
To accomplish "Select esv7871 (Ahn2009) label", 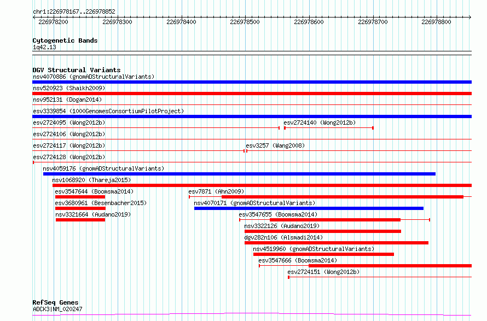I will (x=216, y=191).
